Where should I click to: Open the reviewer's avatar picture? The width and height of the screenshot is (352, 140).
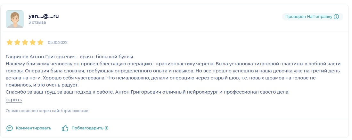(15, 19)
